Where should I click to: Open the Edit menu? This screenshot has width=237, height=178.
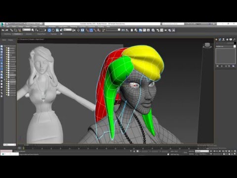8,26
